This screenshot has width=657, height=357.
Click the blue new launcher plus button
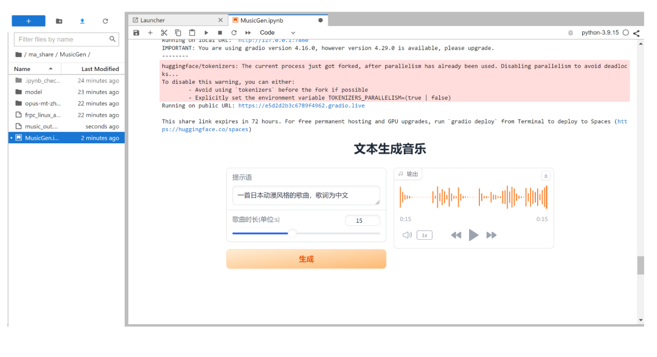[x=29, y=21]
